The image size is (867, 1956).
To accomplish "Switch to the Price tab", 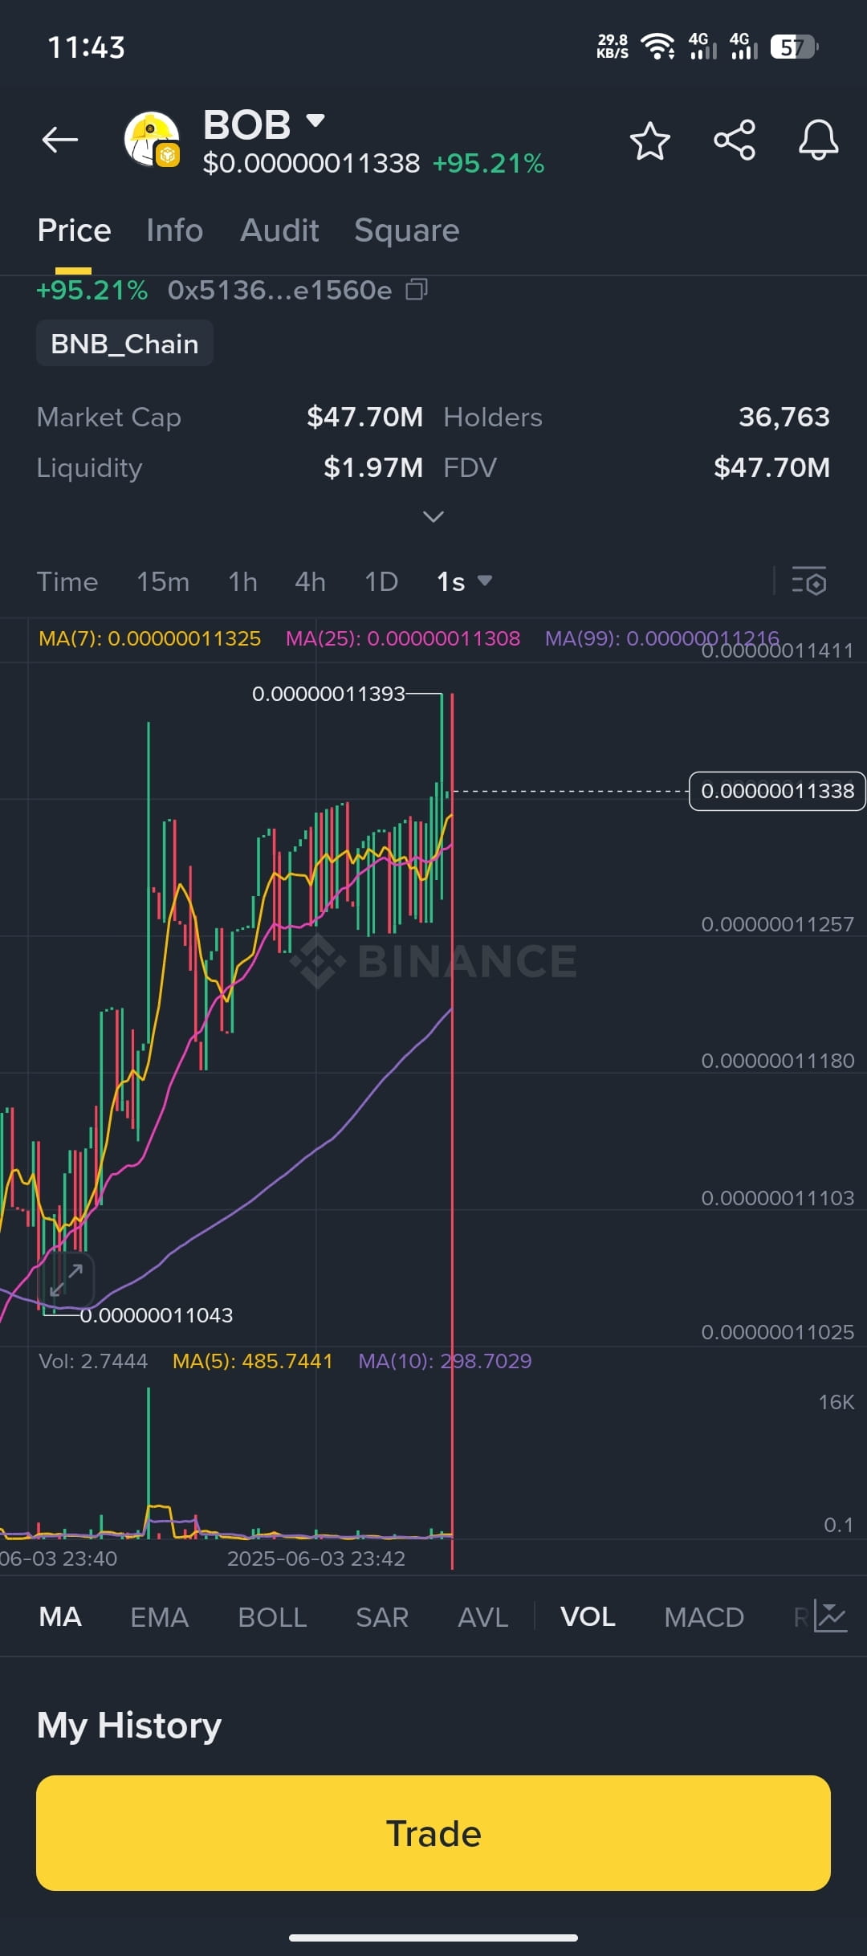I will [x=74, y=230].
